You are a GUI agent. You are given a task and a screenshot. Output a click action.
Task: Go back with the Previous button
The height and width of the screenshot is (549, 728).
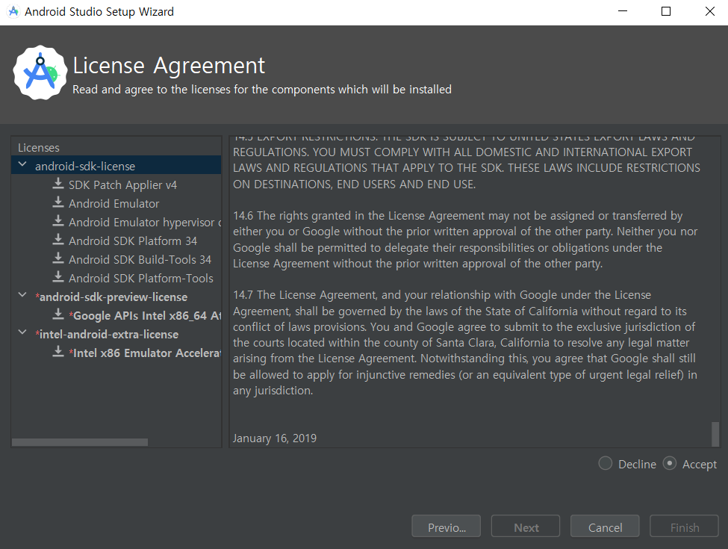pos(447,527)
